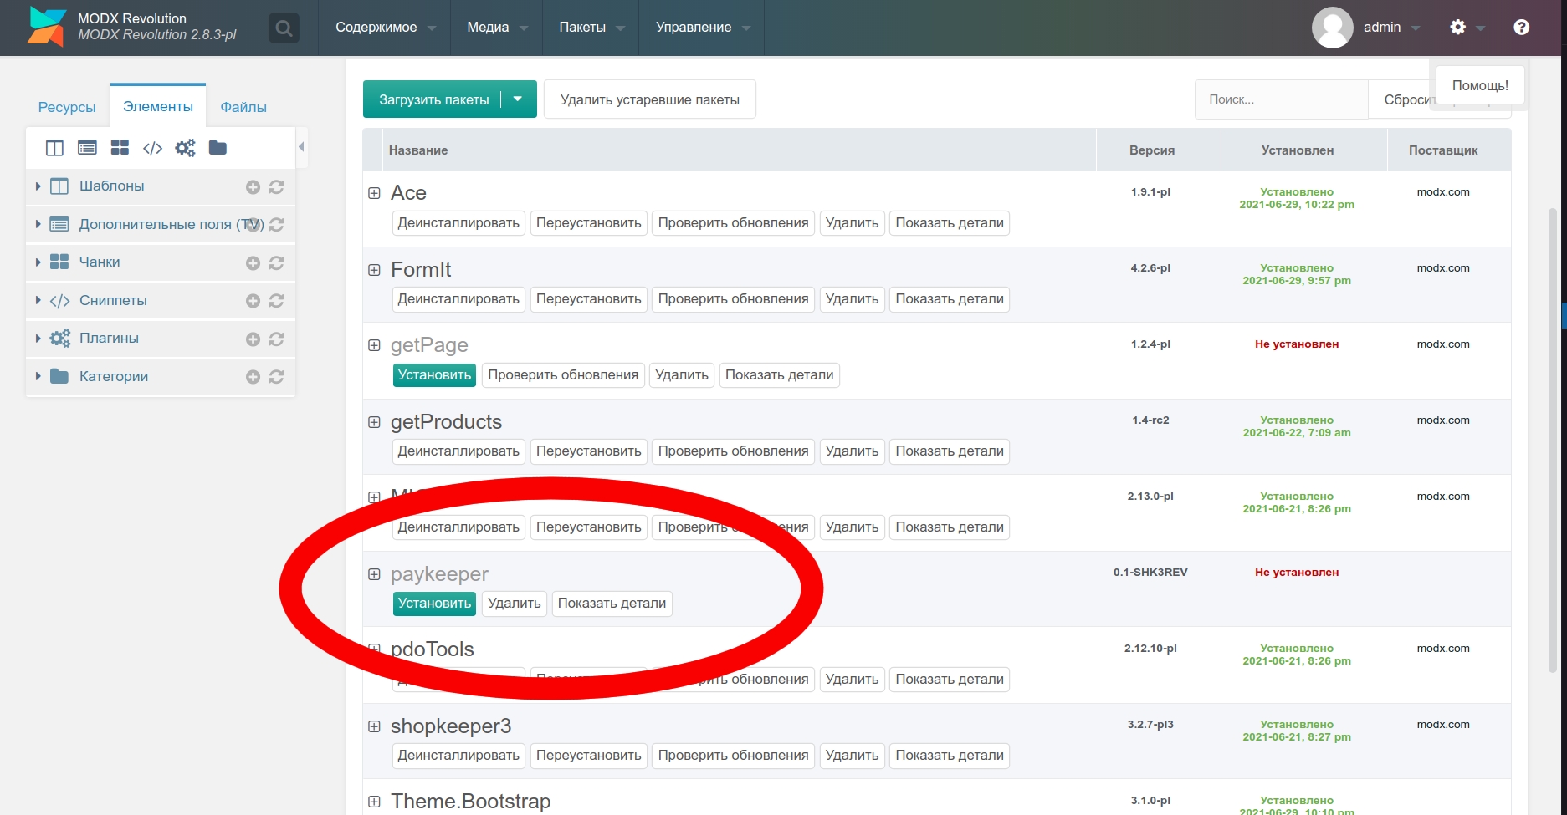1567x815 pixels.
Task: Click the new plugin gears icon
Action: [185, 148]
